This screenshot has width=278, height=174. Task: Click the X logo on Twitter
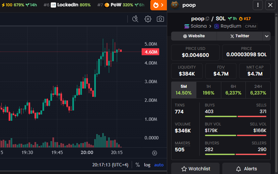point(232,36)
